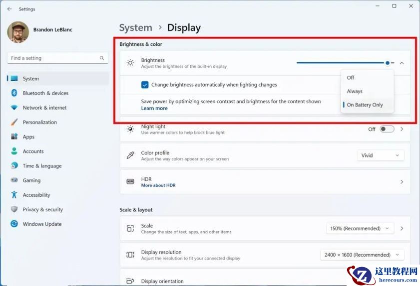Click More about HDR link
420x286 pixels.
pos(158,185)
